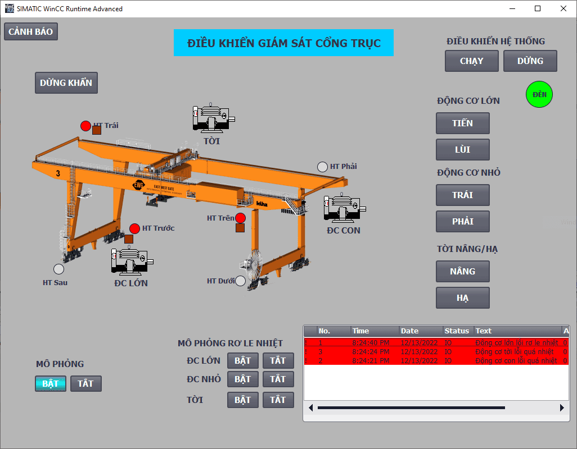Click the alarm table Status column header
This screenshot has width=577, height=449.
point(458,331)
